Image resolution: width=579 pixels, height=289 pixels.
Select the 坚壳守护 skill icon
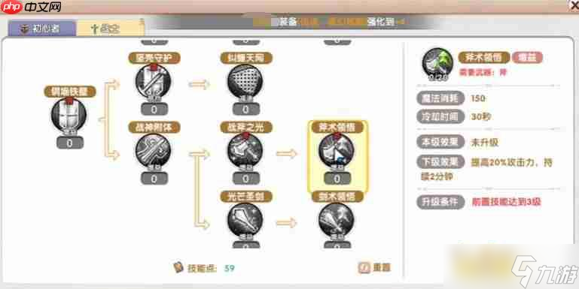tap(154, 81)
